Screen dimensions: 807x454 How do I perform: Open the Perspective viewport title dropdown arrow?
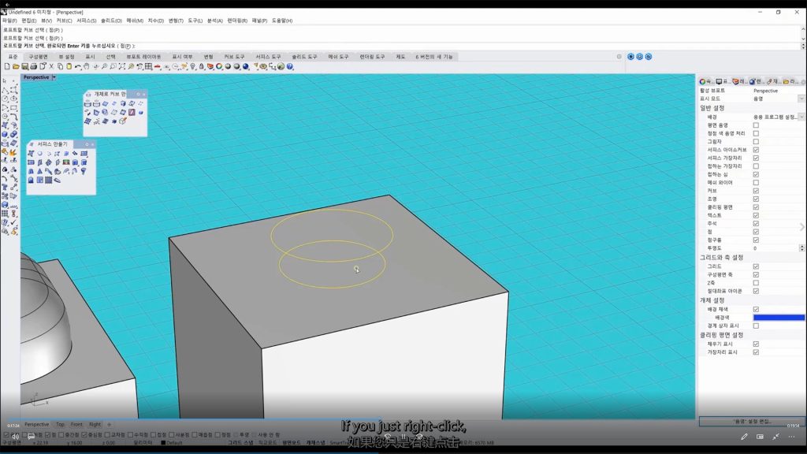pyautogui.click(x=54, y=77)
